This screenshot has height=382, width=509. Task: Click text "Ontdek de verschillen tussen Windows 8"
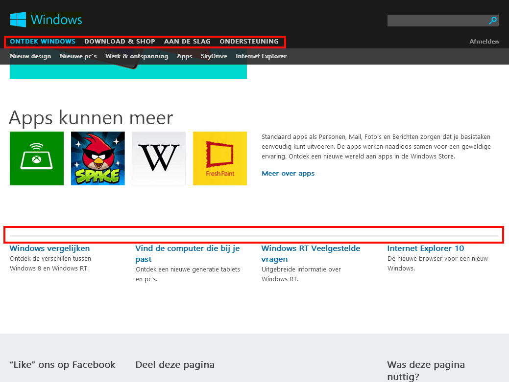50,264
